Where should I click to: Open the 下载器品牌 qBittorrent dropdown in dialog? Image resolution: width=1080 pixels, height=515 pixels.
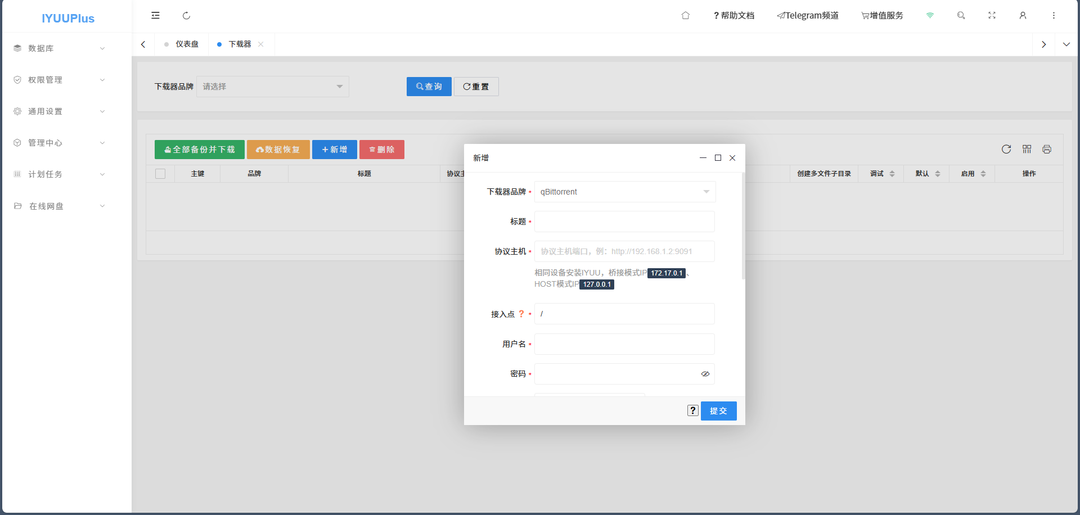coord(624,192)
